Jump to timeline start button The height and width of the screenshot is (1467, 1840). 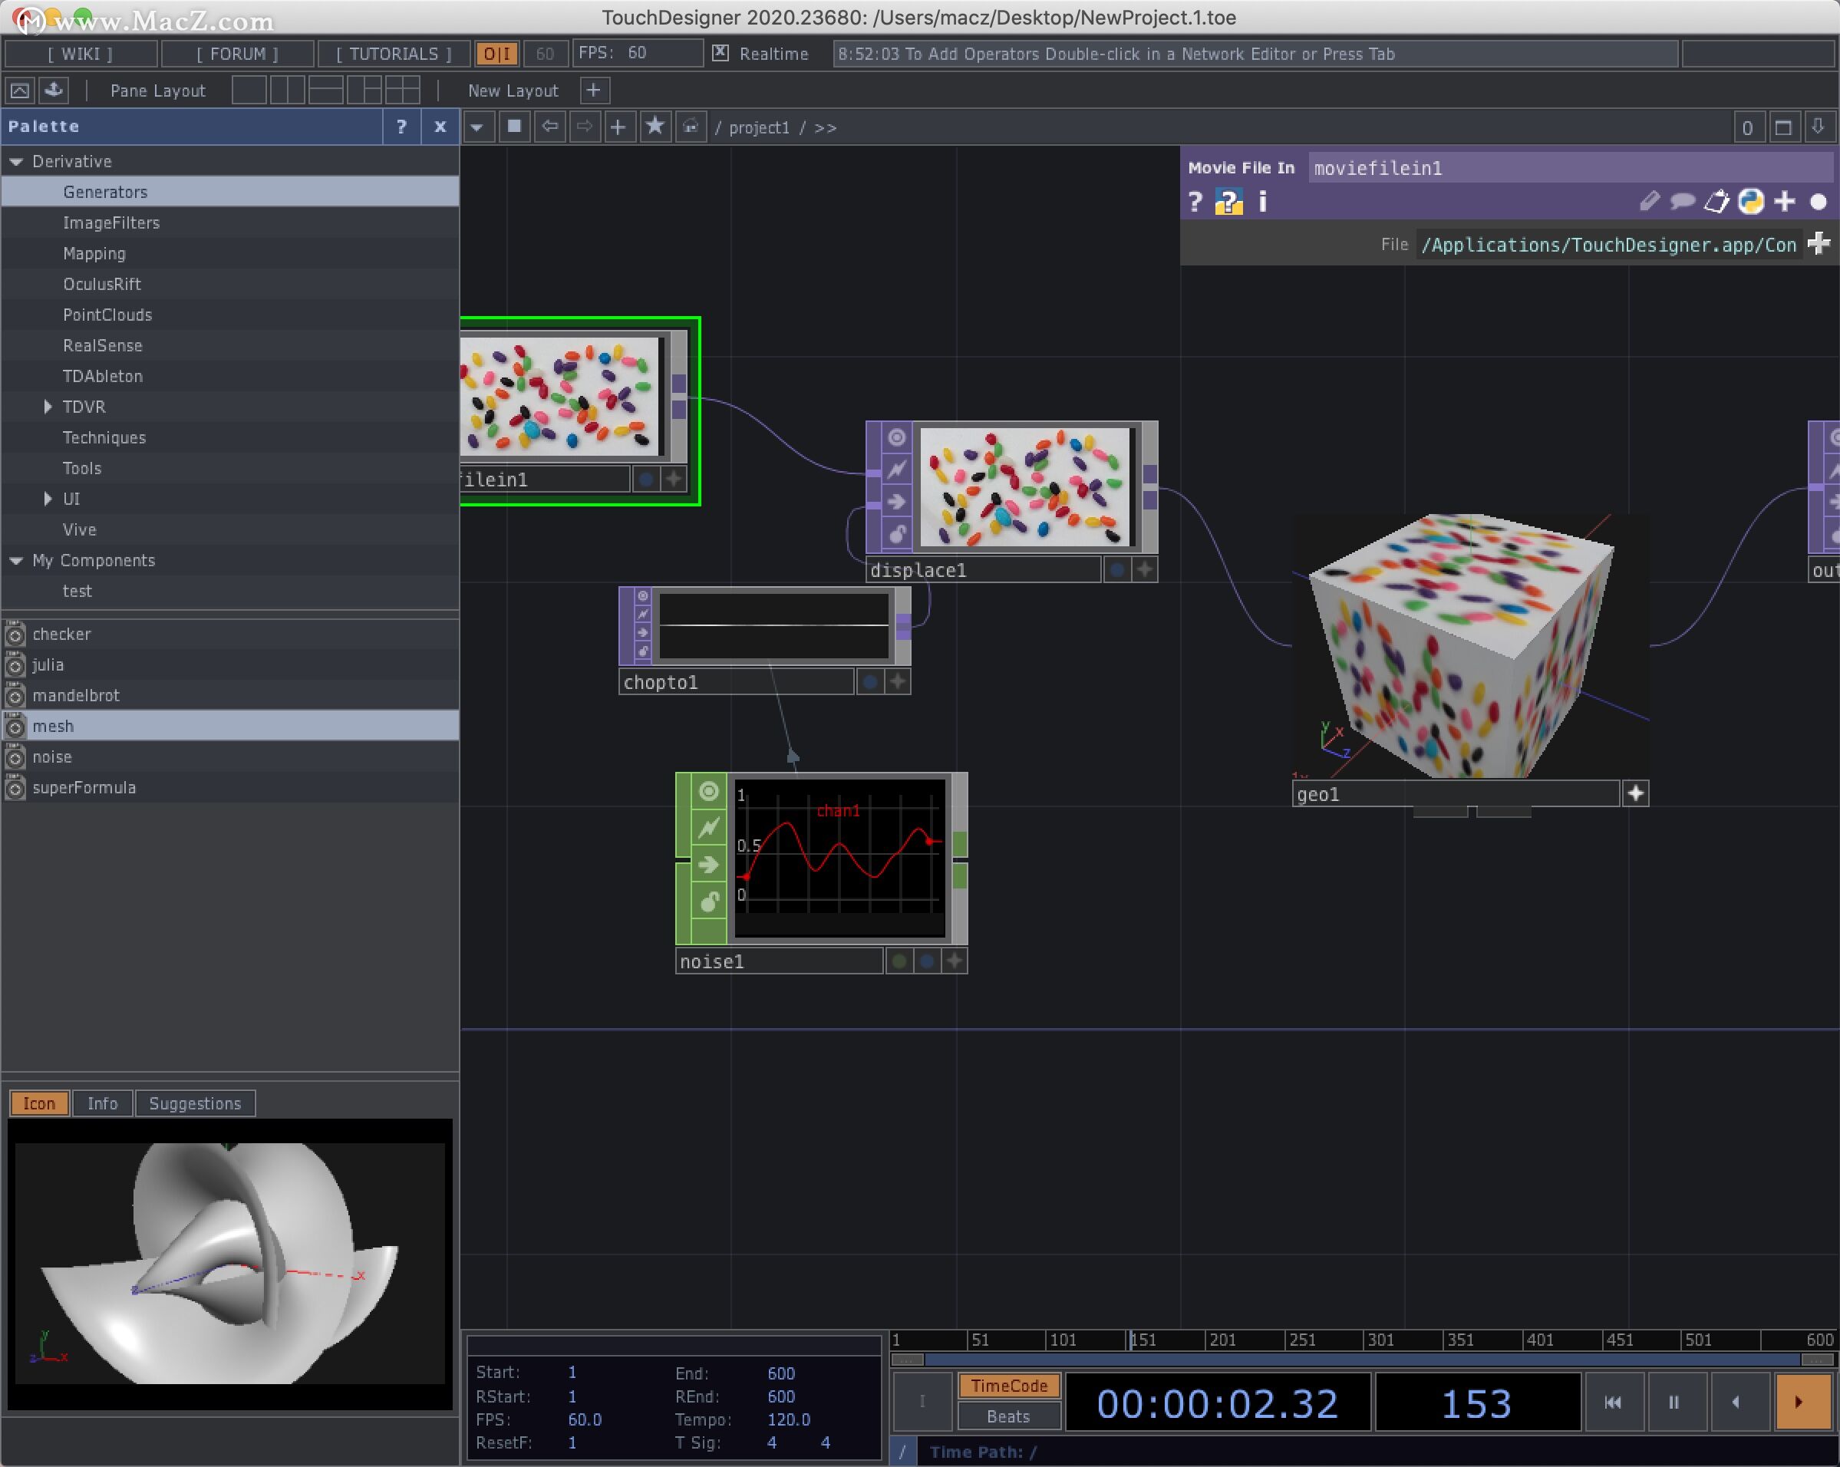1612,1402
